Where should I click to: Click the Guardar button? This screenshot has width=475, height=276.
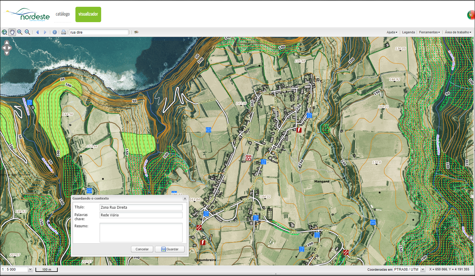[170, 249]
